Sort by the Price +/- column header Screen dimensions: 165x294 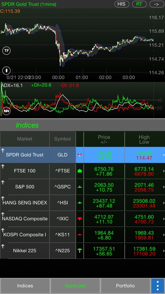coord(104,139)
